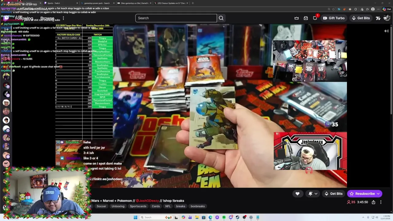Screen dimensions: 393x221
Task: Open Windows Start menu
Action: click(135, 217)
